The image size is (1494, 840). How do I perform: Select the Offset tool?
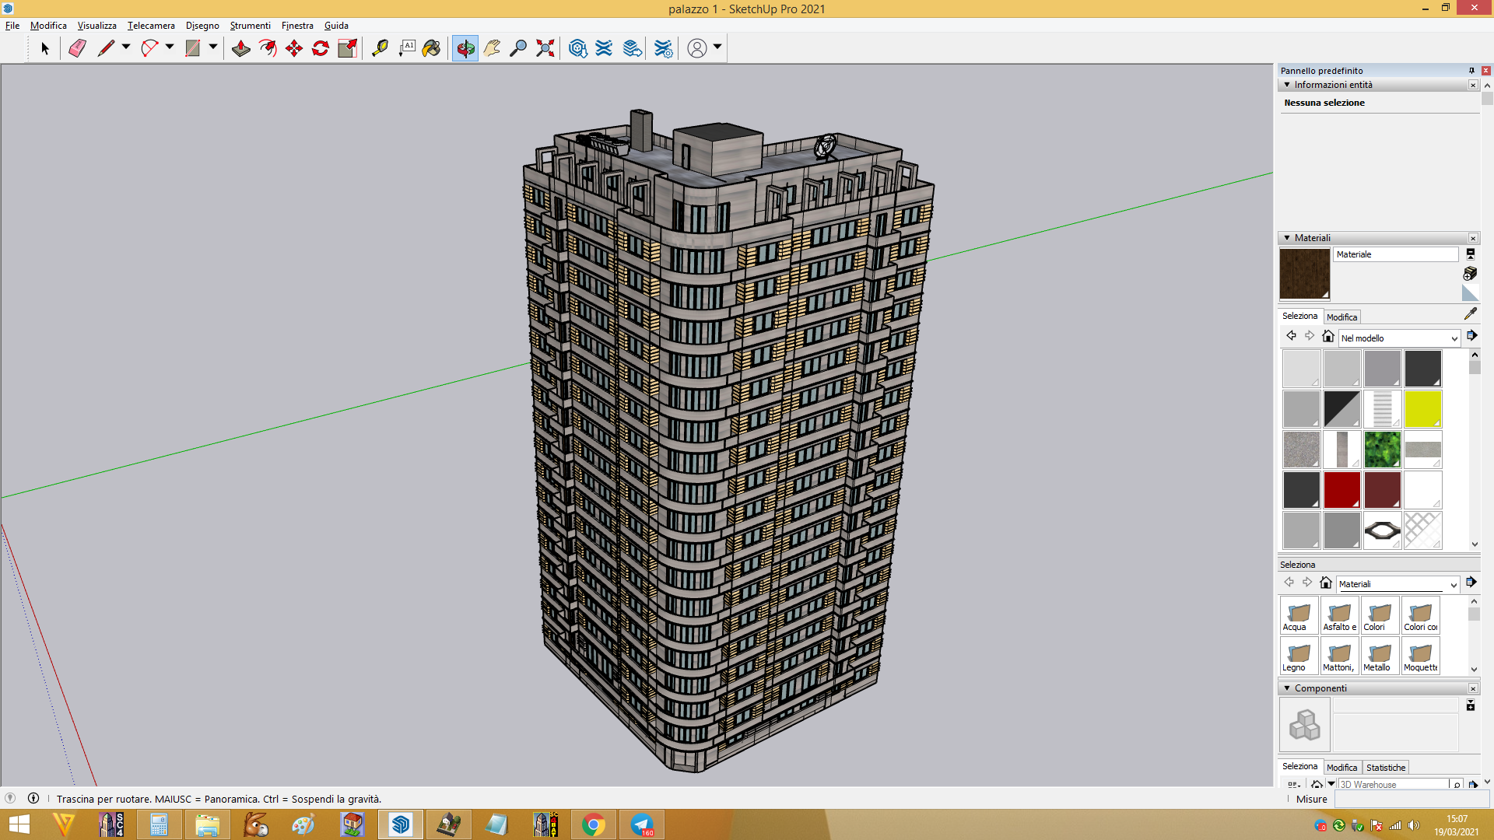[268, 48]
